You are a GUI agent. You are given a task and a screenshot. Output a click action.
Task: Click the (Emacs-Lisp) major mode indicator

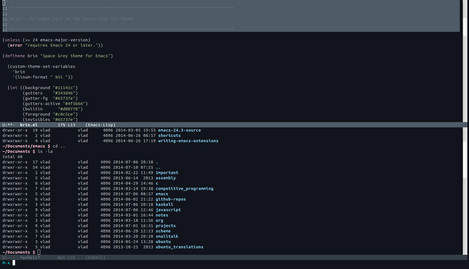click(x=100, y=125)
